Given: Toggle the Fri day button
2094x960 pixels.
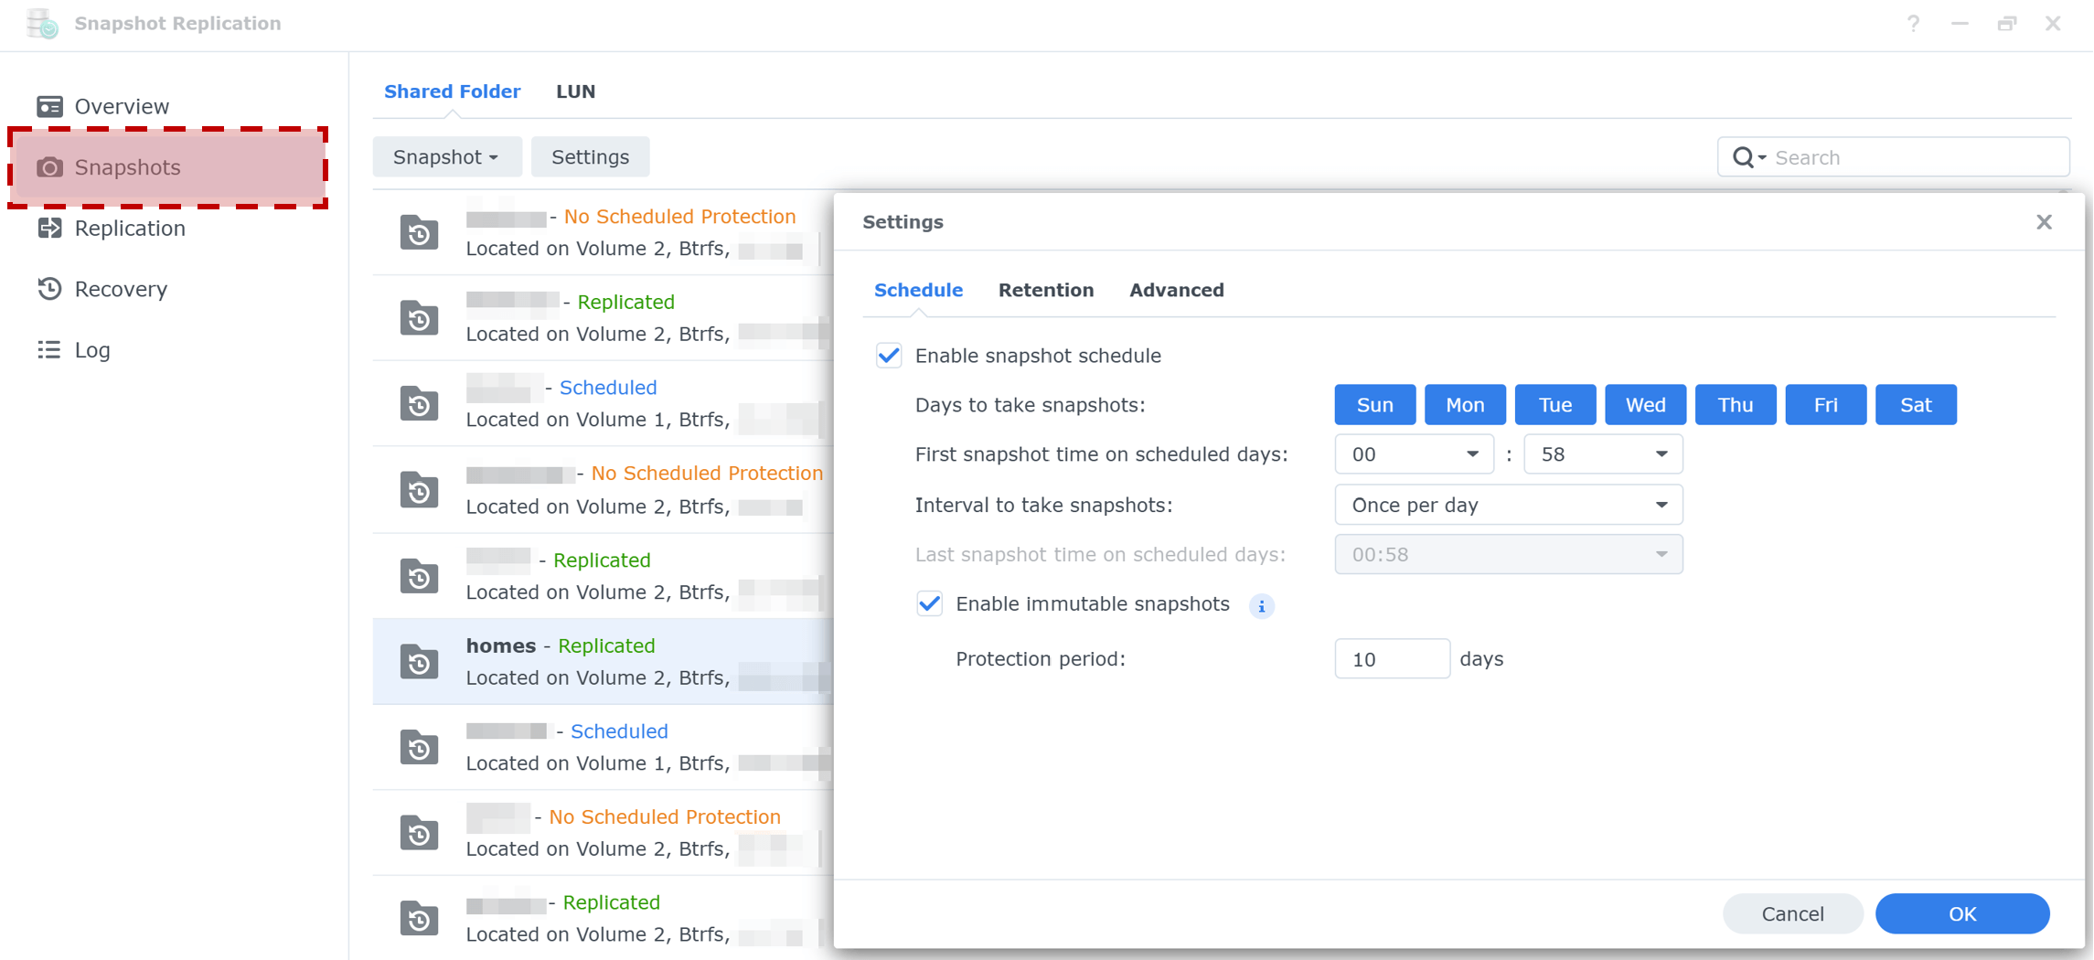Looking at the screenshot, I should [x=1825, y=405].
